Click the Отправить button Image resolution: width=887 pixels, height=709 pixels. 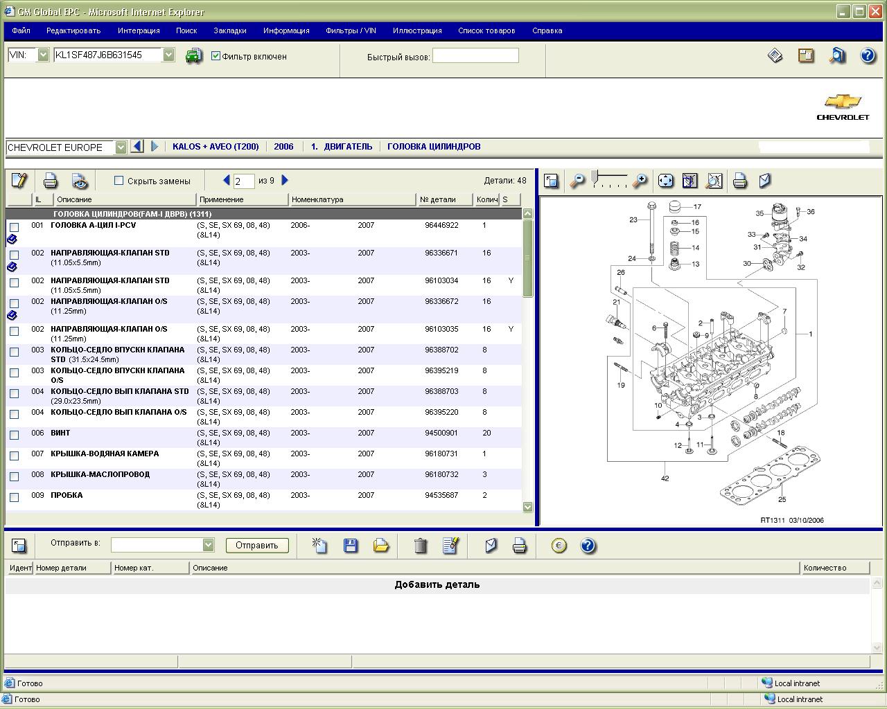click(257, 545)
